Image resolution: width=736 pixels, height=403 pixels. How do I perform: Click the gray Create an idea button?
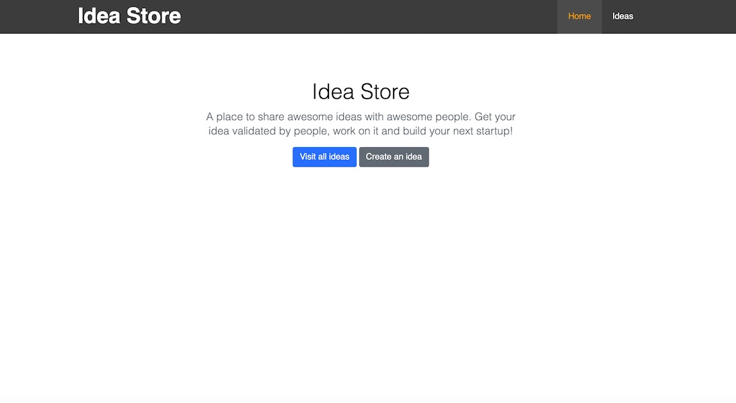tap(394, 156)
